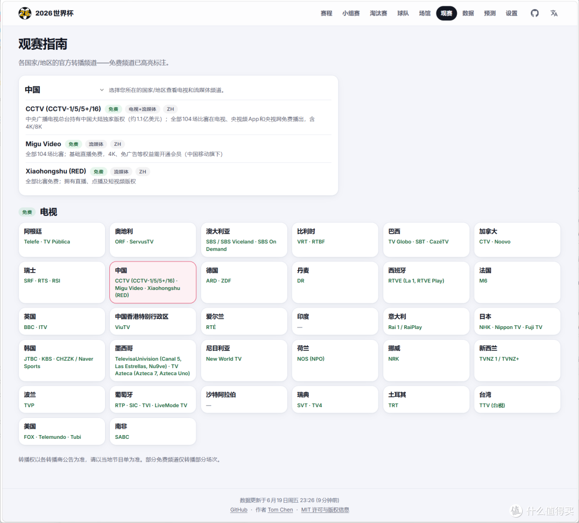Click the 观赛指南 page heading
Screen dimensions: 579x523
tap(43, 44)
